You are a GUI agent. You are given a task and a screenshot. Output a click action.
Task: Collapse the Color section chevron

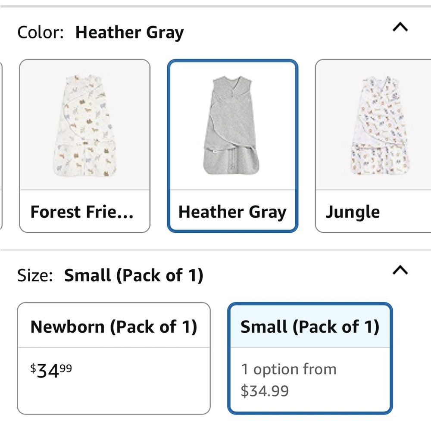(400, 28)
